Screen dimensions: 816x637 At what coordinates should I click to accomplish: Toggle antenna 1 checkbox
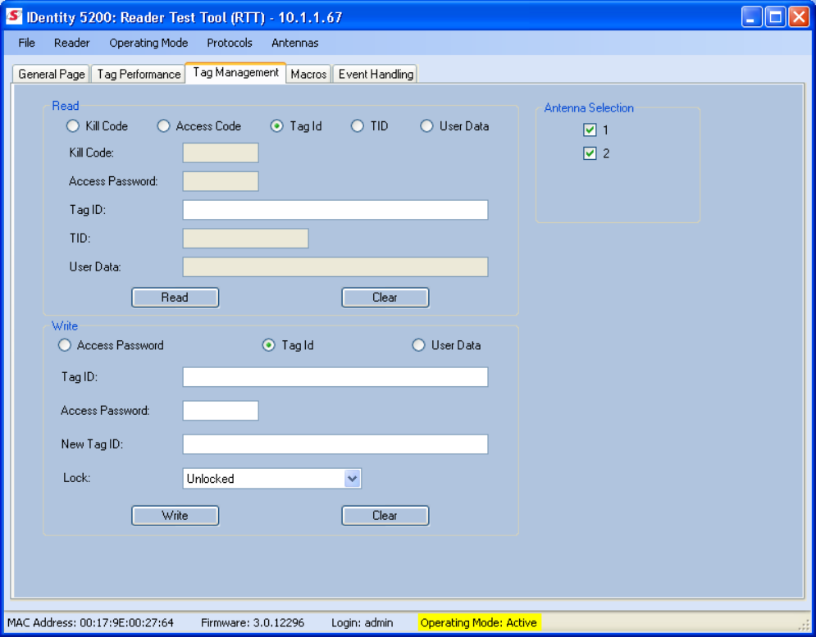coord(590,130)
